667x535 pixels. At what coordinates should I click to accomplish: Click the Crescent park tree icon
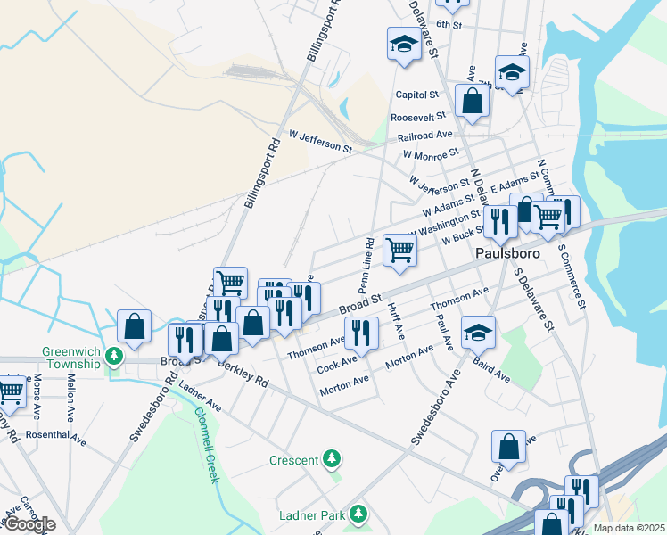[x=332, y=460]
